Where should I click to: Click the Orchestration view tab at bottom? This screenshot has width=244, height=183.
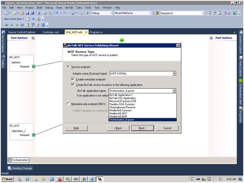pyautogui.click(x=19, y=160)
